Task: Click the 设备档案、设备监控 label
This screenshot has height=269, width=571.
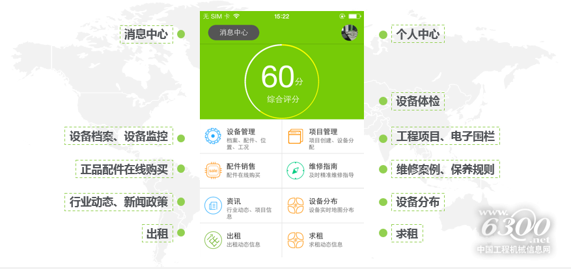Action: pyautogui.click(x=118, y=136)
